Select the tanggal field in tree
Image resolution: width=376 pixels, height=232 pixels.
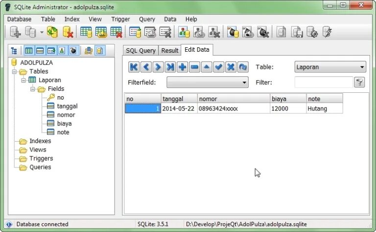click(67, 106)
